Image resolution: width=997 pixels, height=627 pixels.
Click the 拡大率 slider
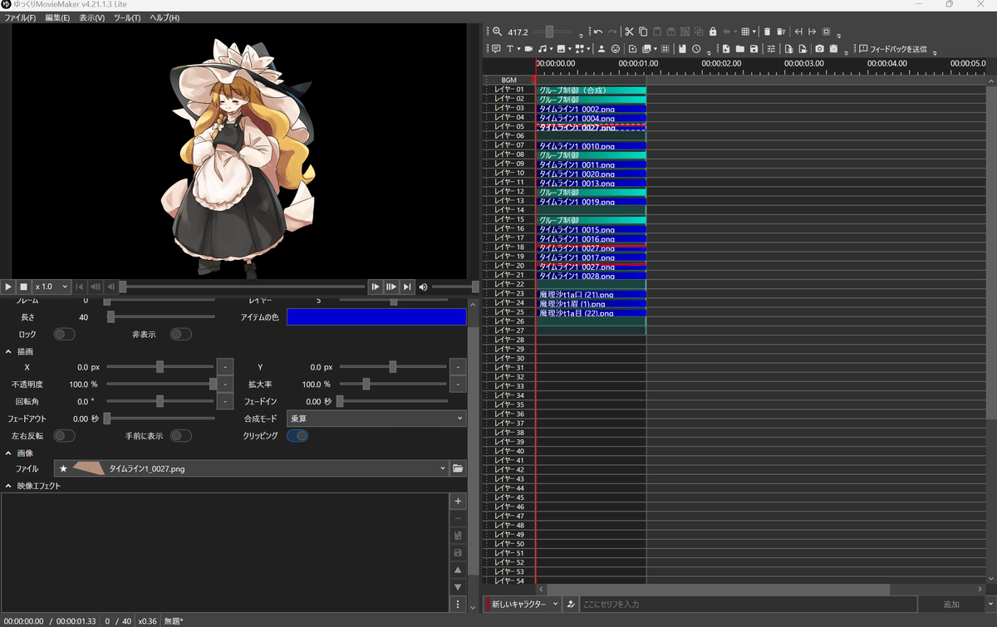393,385
